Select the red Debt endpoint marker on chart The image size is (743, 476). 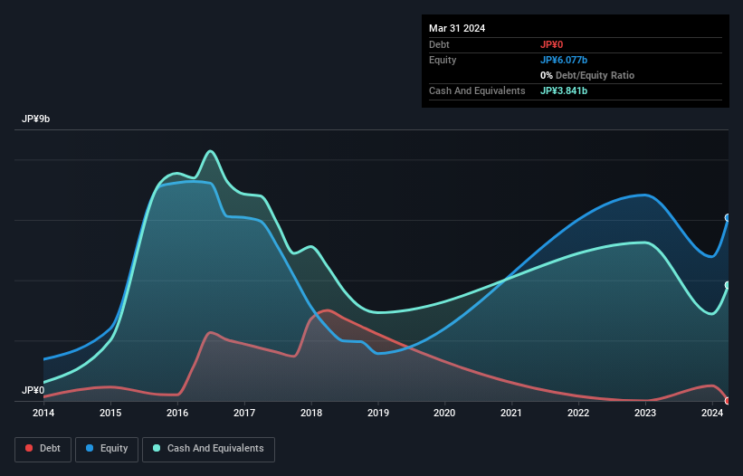pyautogui.click(x=728, y=401)
